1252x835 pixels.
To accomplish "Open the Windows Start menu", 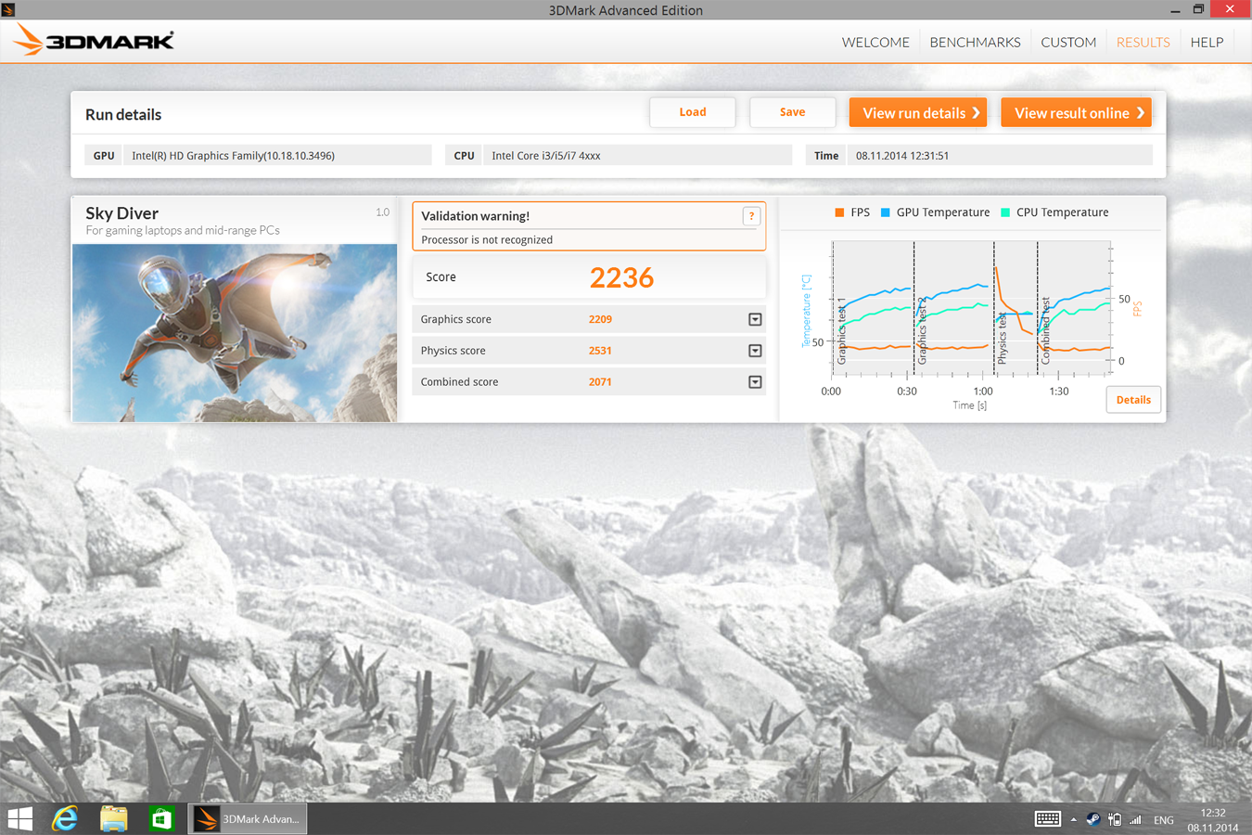I will coord(19,818).
